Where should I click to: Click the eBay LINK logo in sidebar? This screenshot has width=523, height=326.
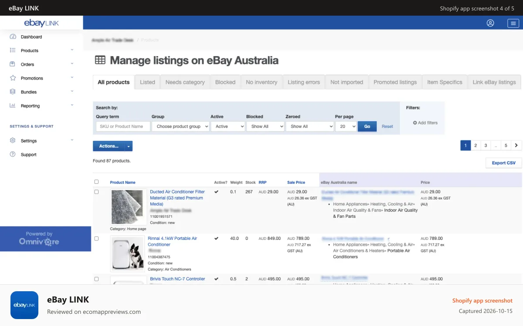coord(41,23)
